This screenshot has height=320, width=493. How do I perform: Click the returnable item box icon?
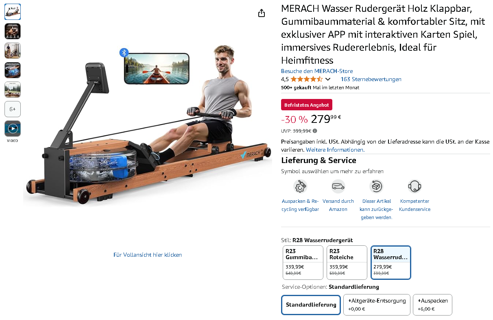click(x=376, y=187)
